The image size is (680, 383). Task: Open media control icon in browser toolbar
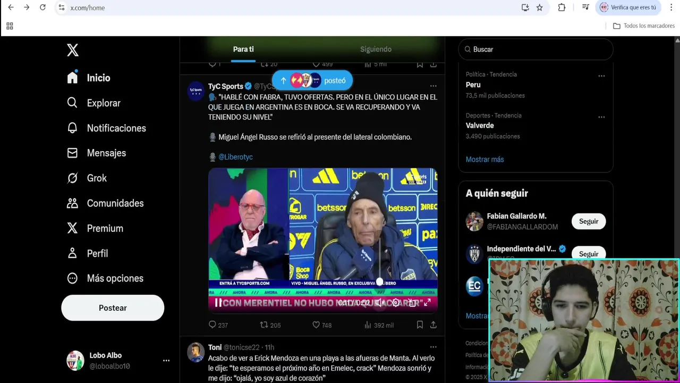coord(585,7)
